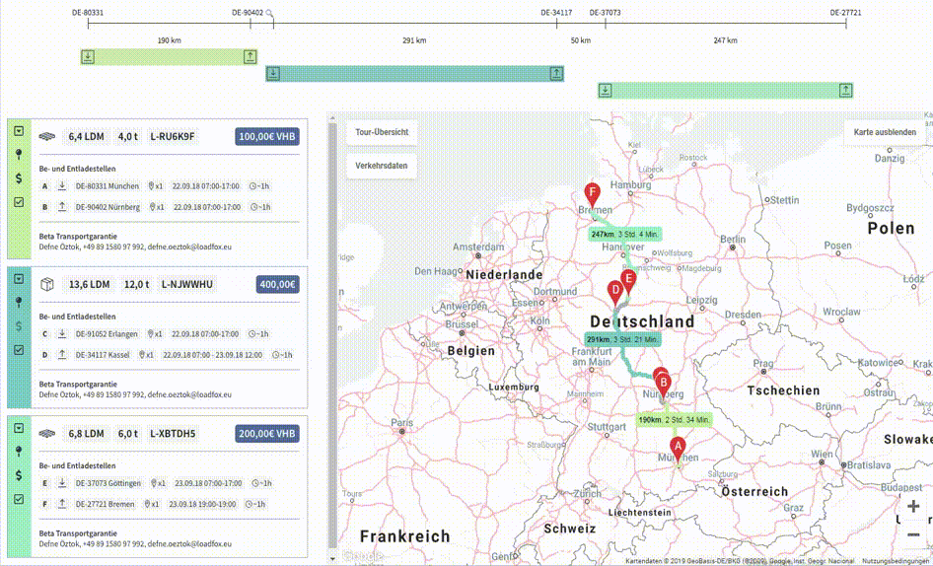
Task: Click map marker F near Bremen
Action: 592,193
